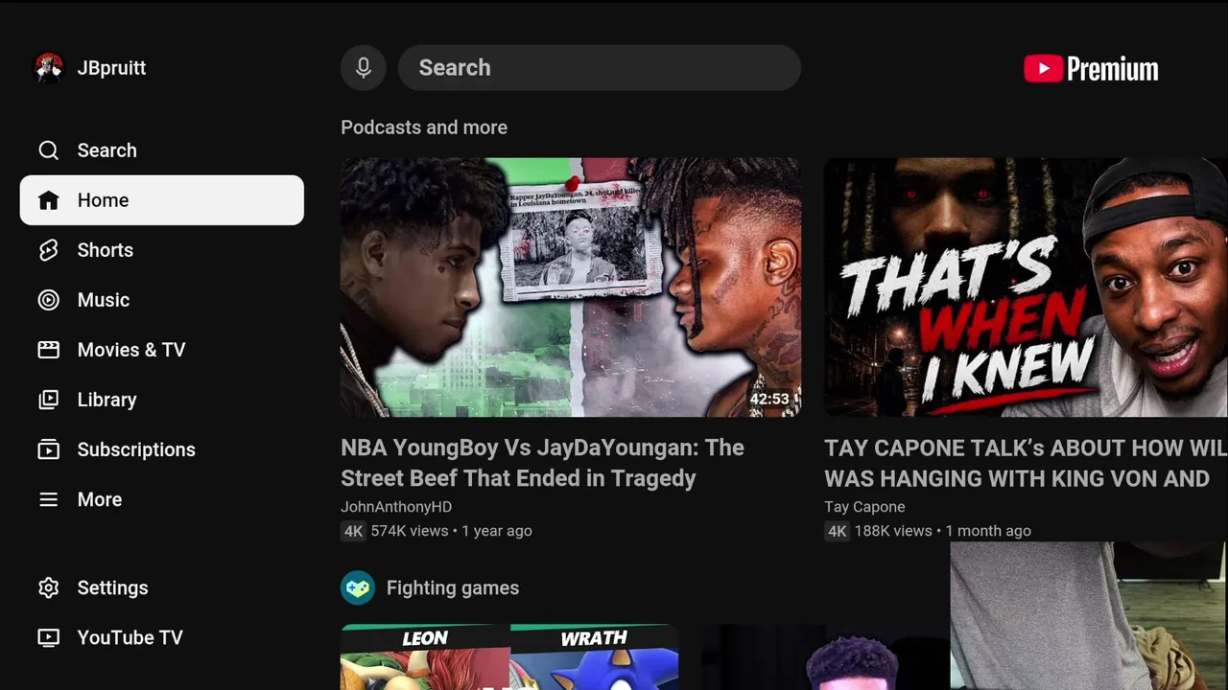This screenshot has width=1228, height=690.
Task: Play the NBA YoungBoy Vs JayDaYoungan thumbnail
Action: tap(571, 287)
